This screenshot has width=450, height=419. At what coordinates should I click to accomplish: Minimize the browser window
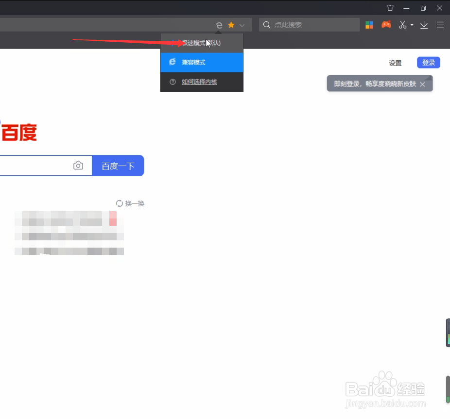click(x=406, y=8)
